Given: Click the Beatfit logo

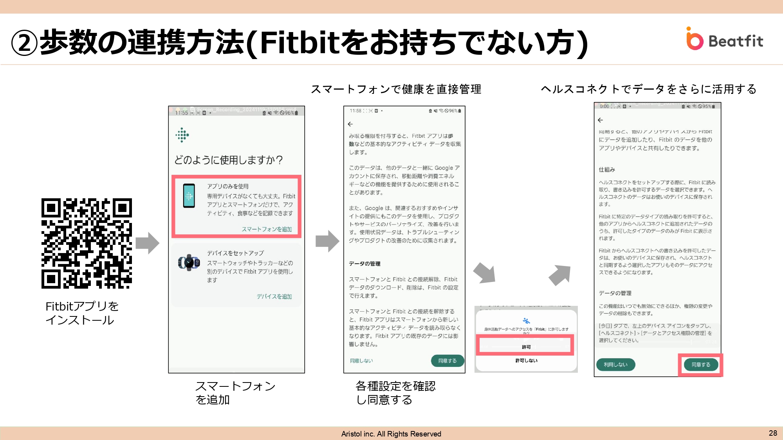Looking at the screenshot, I should 724,39.
